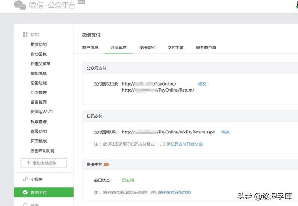Open 投票管理 in the sidebar
Image resolution: width=298 pixels, height=206 pixels.
(39, 121)
